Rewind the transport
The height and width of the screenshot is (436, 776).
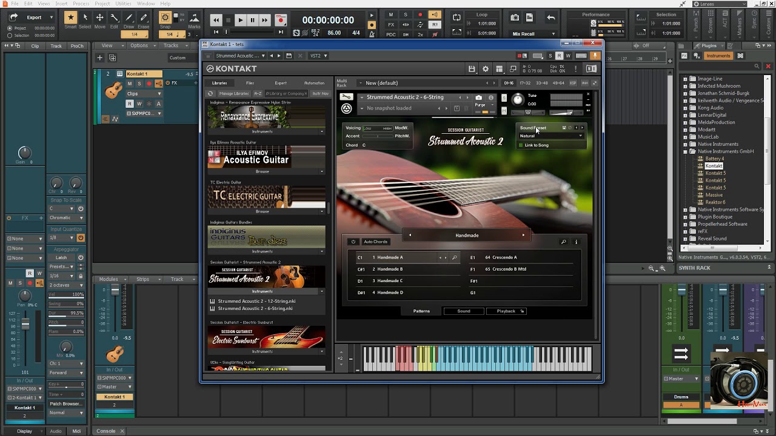point(216,20)
